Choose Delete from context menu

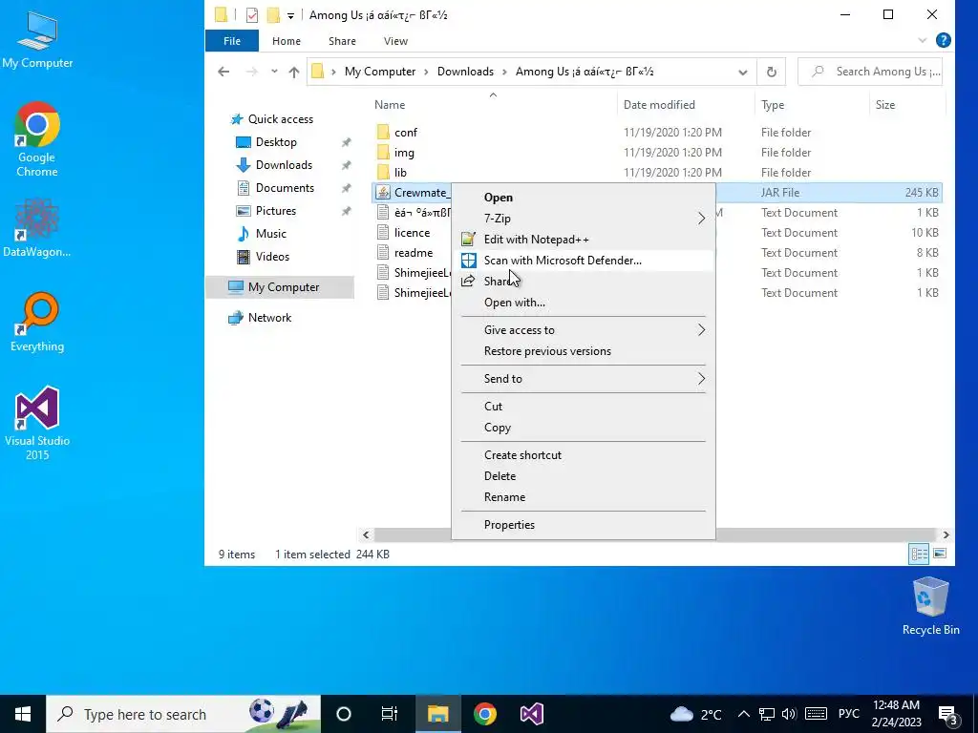click(583, 476)
